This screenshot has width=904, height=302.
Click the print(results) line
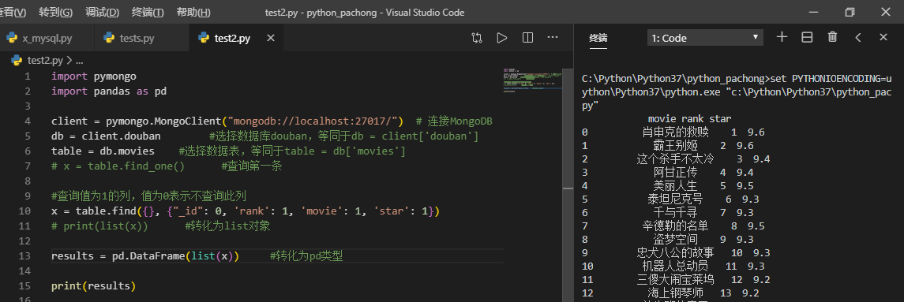coord(93,286)
